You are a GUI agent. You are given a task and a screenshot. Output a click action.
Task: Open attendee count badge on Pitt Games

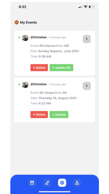coord(87,39)
